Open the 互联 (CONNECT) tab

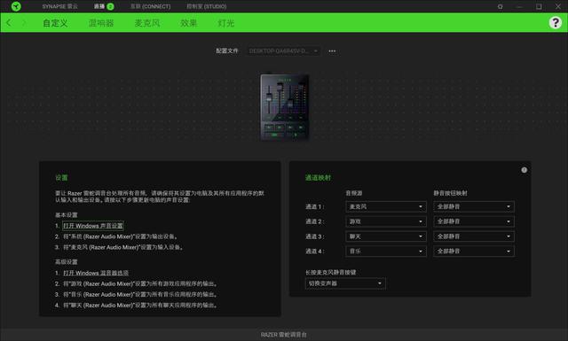click(x=150, y=6)
